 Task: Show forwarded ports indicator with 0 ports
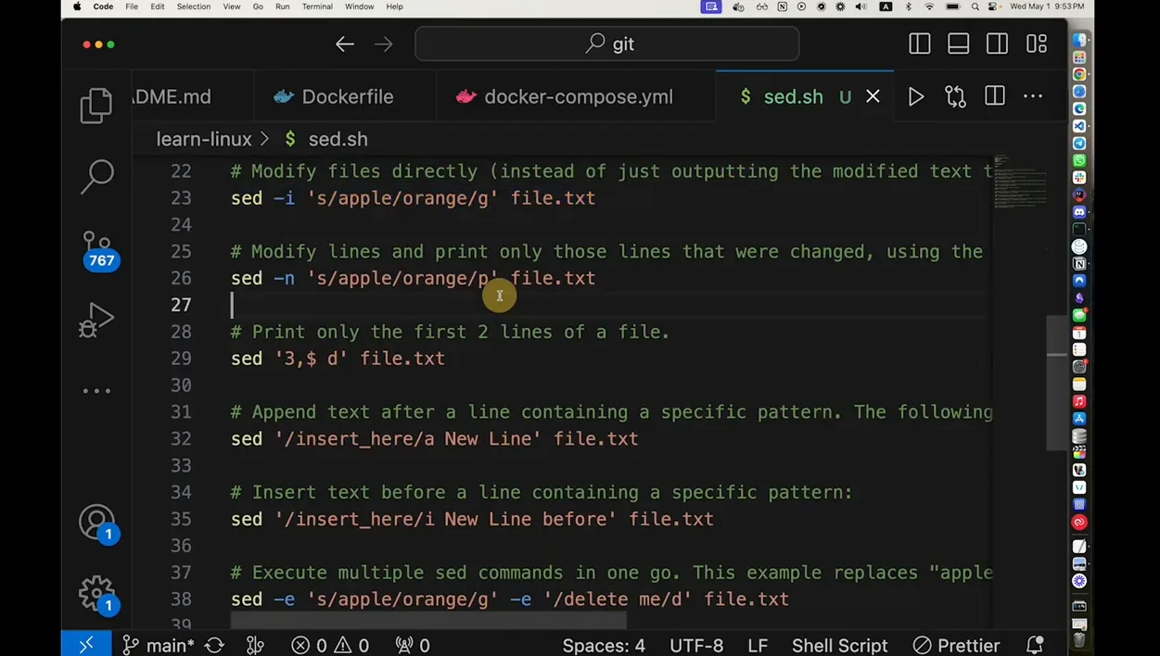click(413, 645)
